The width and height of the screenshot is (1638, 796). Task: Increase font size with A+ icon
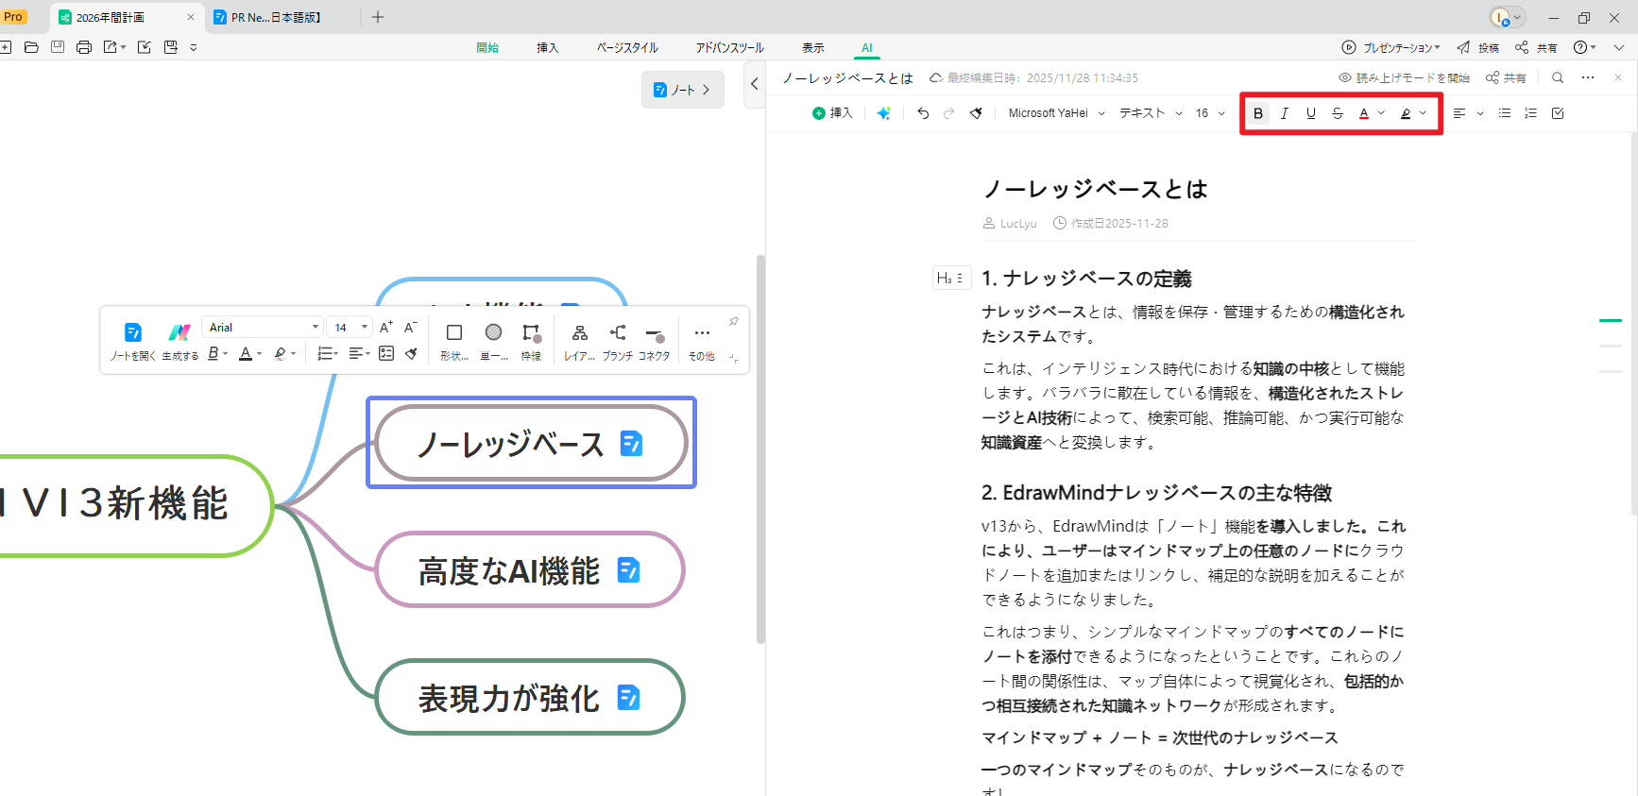tap(385, 327)
